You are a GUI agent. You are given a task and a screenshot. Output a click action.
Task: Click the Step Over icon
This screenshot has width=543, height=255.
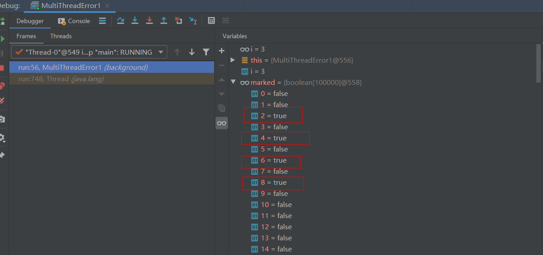point(120,20)
